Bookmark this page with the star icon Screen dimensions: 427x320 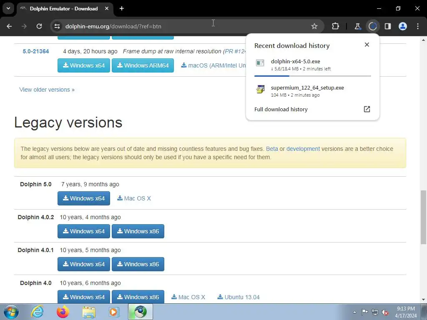coord(314,26)
